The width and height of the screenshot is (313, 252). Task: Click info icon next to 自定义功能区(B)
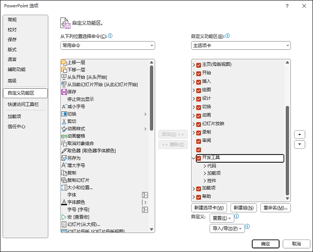point(228,36)
